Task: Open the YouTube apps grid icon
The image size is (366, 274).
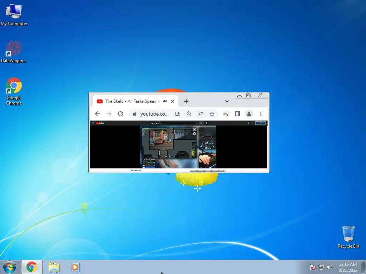Action: tap(248, 123)
